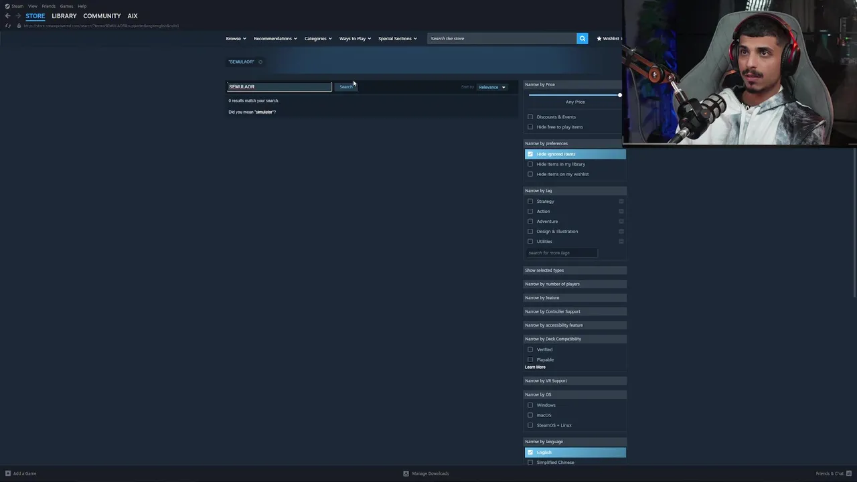Tick the Utilities tag checkbox

pos(530,241)
